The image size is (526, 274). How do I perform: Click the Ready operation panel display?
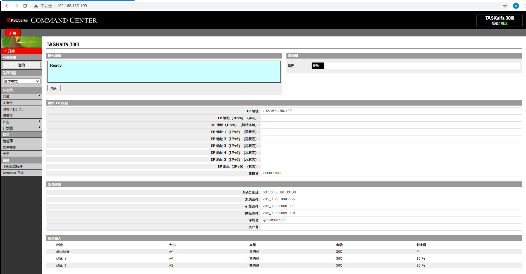pos(164,72)
